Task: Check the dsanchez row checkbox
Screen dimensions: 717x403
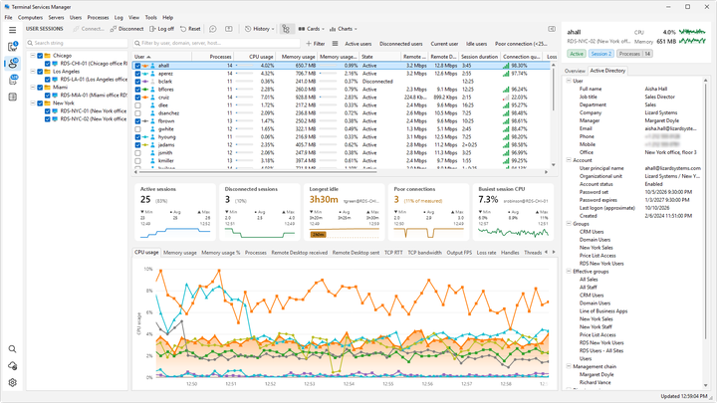Action: (x=137, y=113)
